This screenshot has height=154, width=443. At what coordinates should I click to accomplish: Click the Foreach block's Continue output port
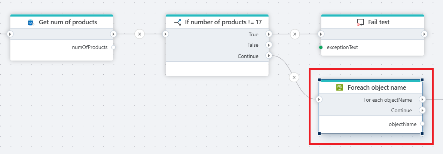422,110
